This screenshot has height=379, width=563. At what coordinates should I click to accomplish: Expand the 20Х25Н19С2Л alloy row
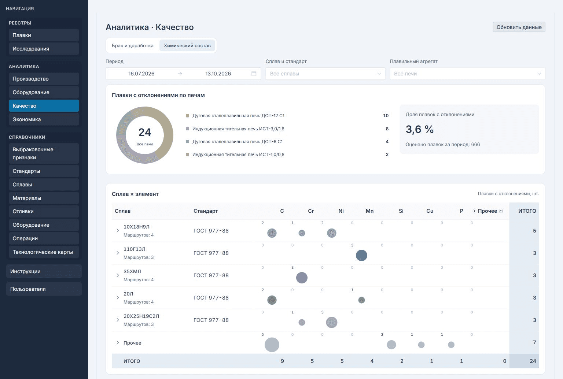pyautogui.click(x=118, y=320)
